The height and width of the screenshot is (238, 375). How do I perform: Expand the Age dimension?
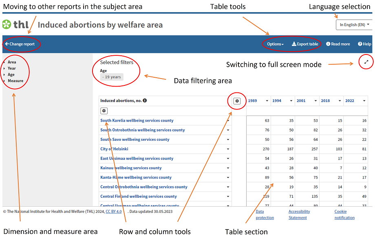click(x=10, y=74)
